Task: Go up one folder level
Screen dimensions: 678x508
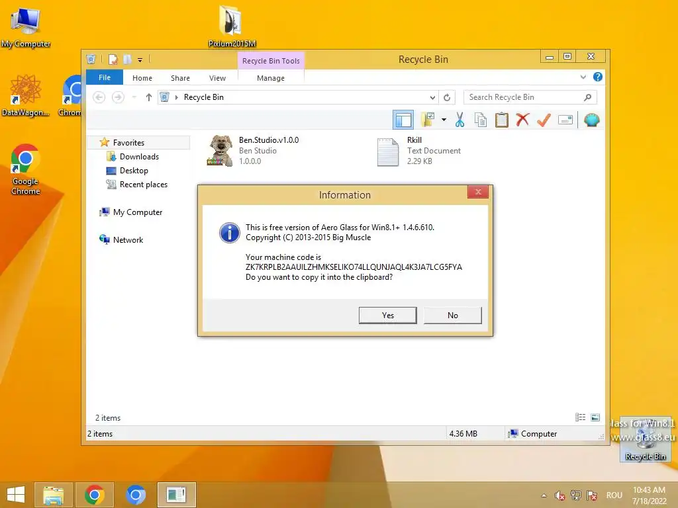Action: (x=149, y=97)
